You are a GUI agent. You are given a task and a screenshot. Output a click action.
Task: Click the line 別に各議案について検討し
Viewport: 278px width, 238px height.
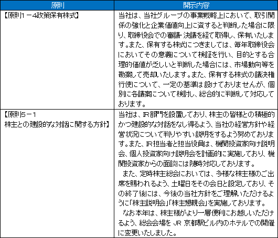[x=196, y=94]
